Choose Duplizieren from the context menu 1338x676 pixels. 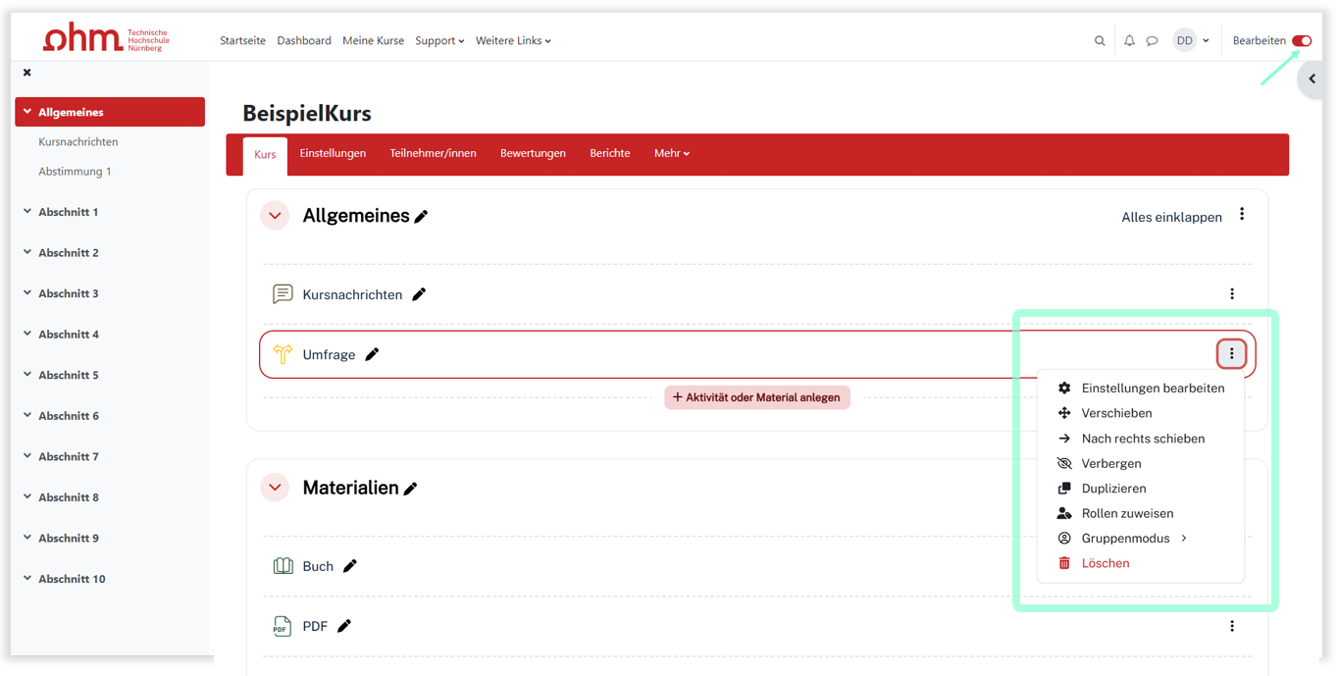(x=1113, y=489)
